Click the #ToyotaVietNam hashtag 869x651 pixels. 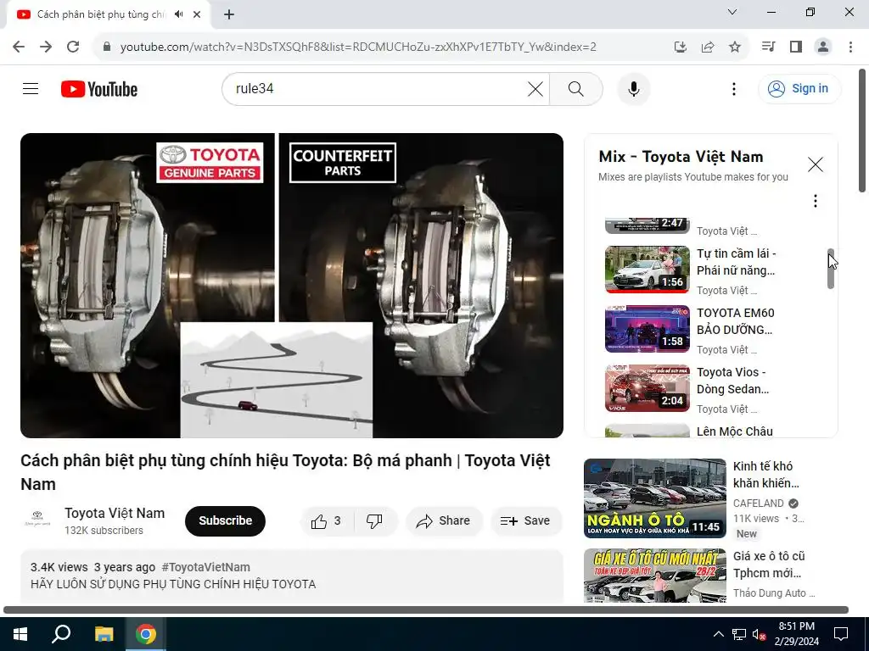pyautogui.click(x=205, y=567)
